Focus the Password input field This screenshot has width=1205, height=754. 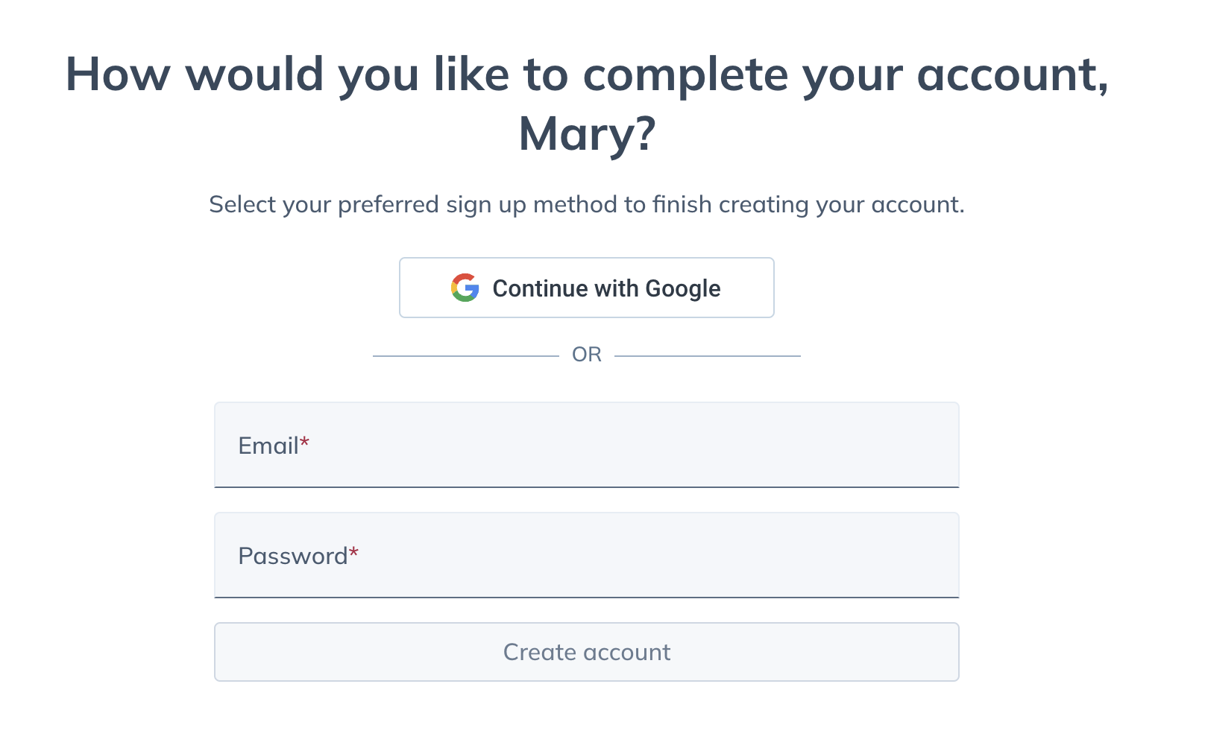[587, 555]
